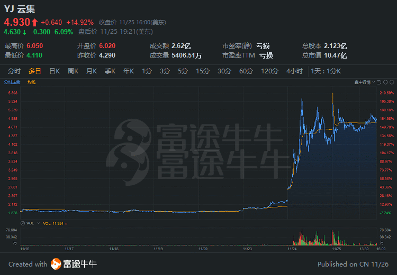Select the 3分 interval tab
Viewport: 397px width, 275px height.
click(x=165, y=71)
